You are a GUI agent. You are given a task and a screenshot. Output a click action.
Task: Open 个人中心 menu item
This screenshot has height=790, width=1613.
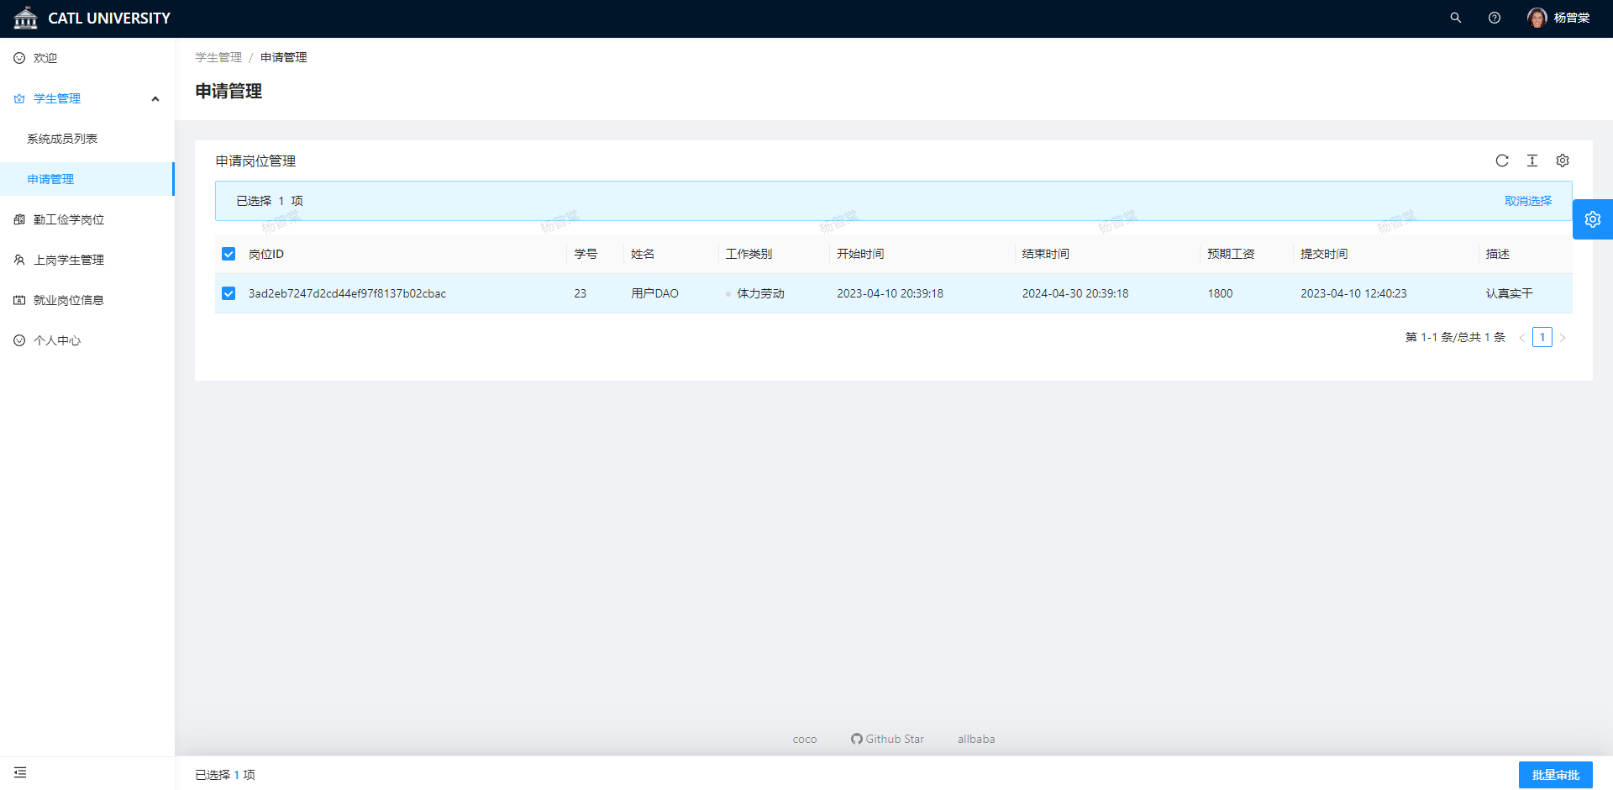coord(87,340)
